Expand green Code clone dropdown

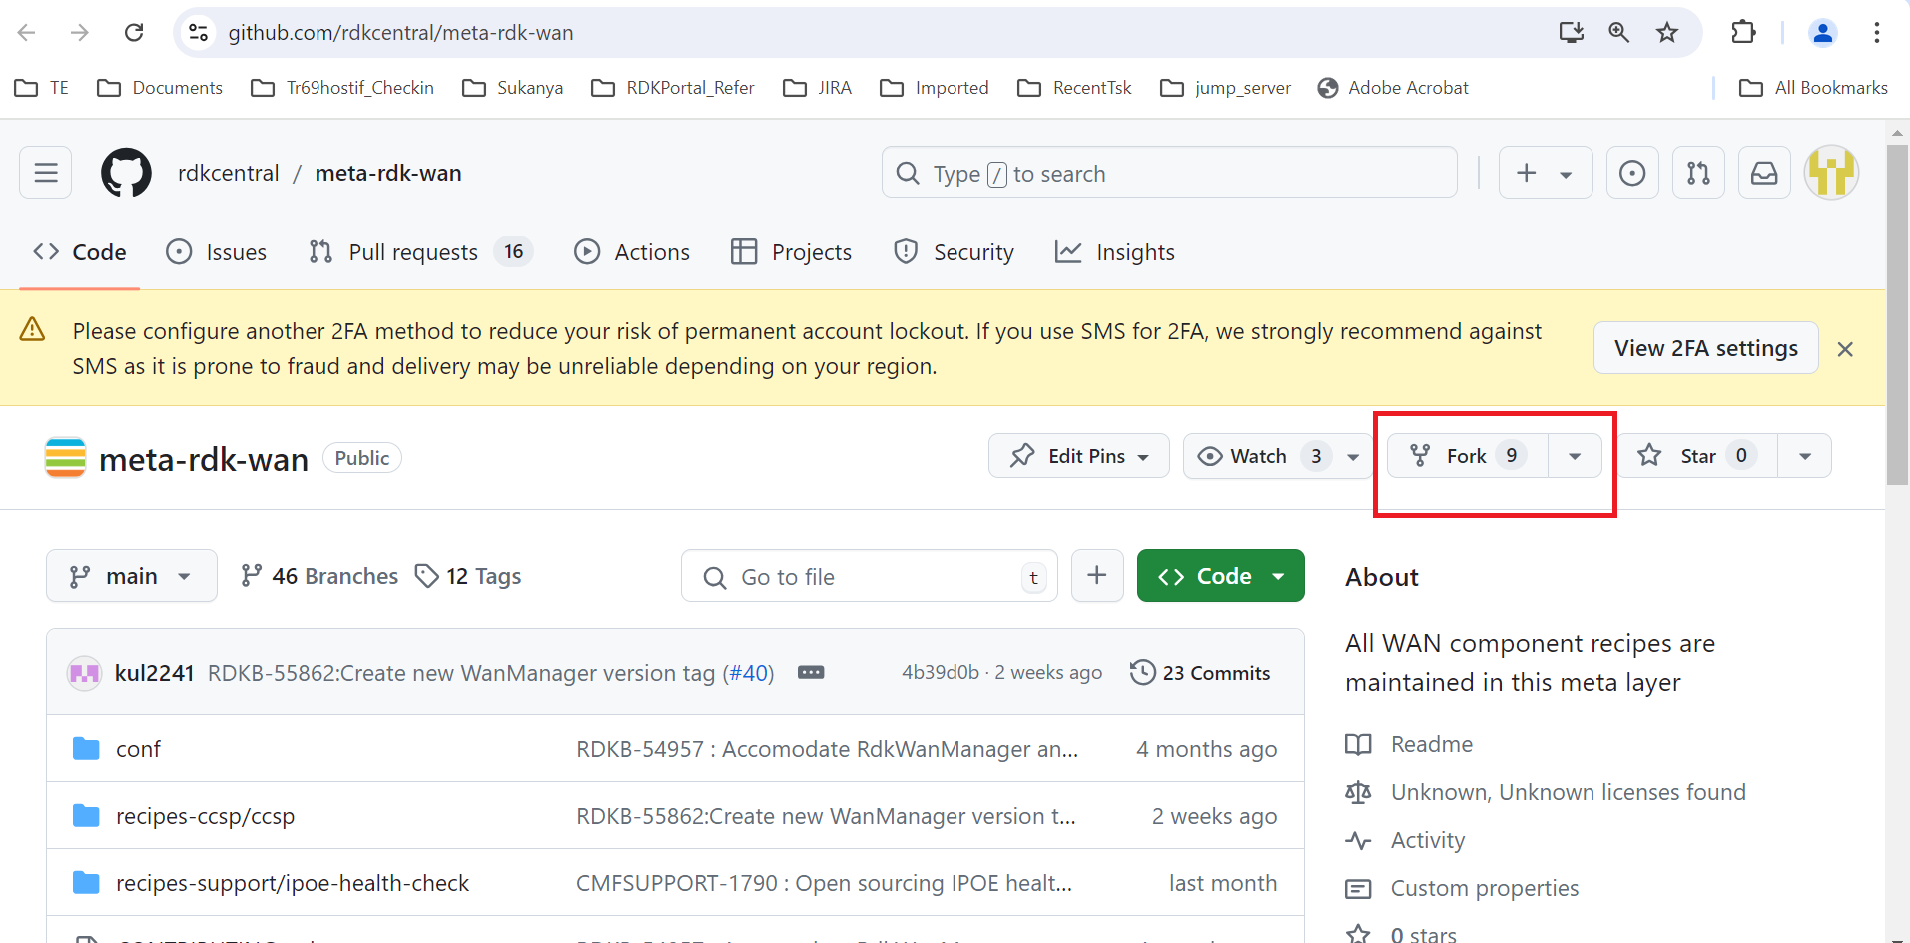[1220, 576]
